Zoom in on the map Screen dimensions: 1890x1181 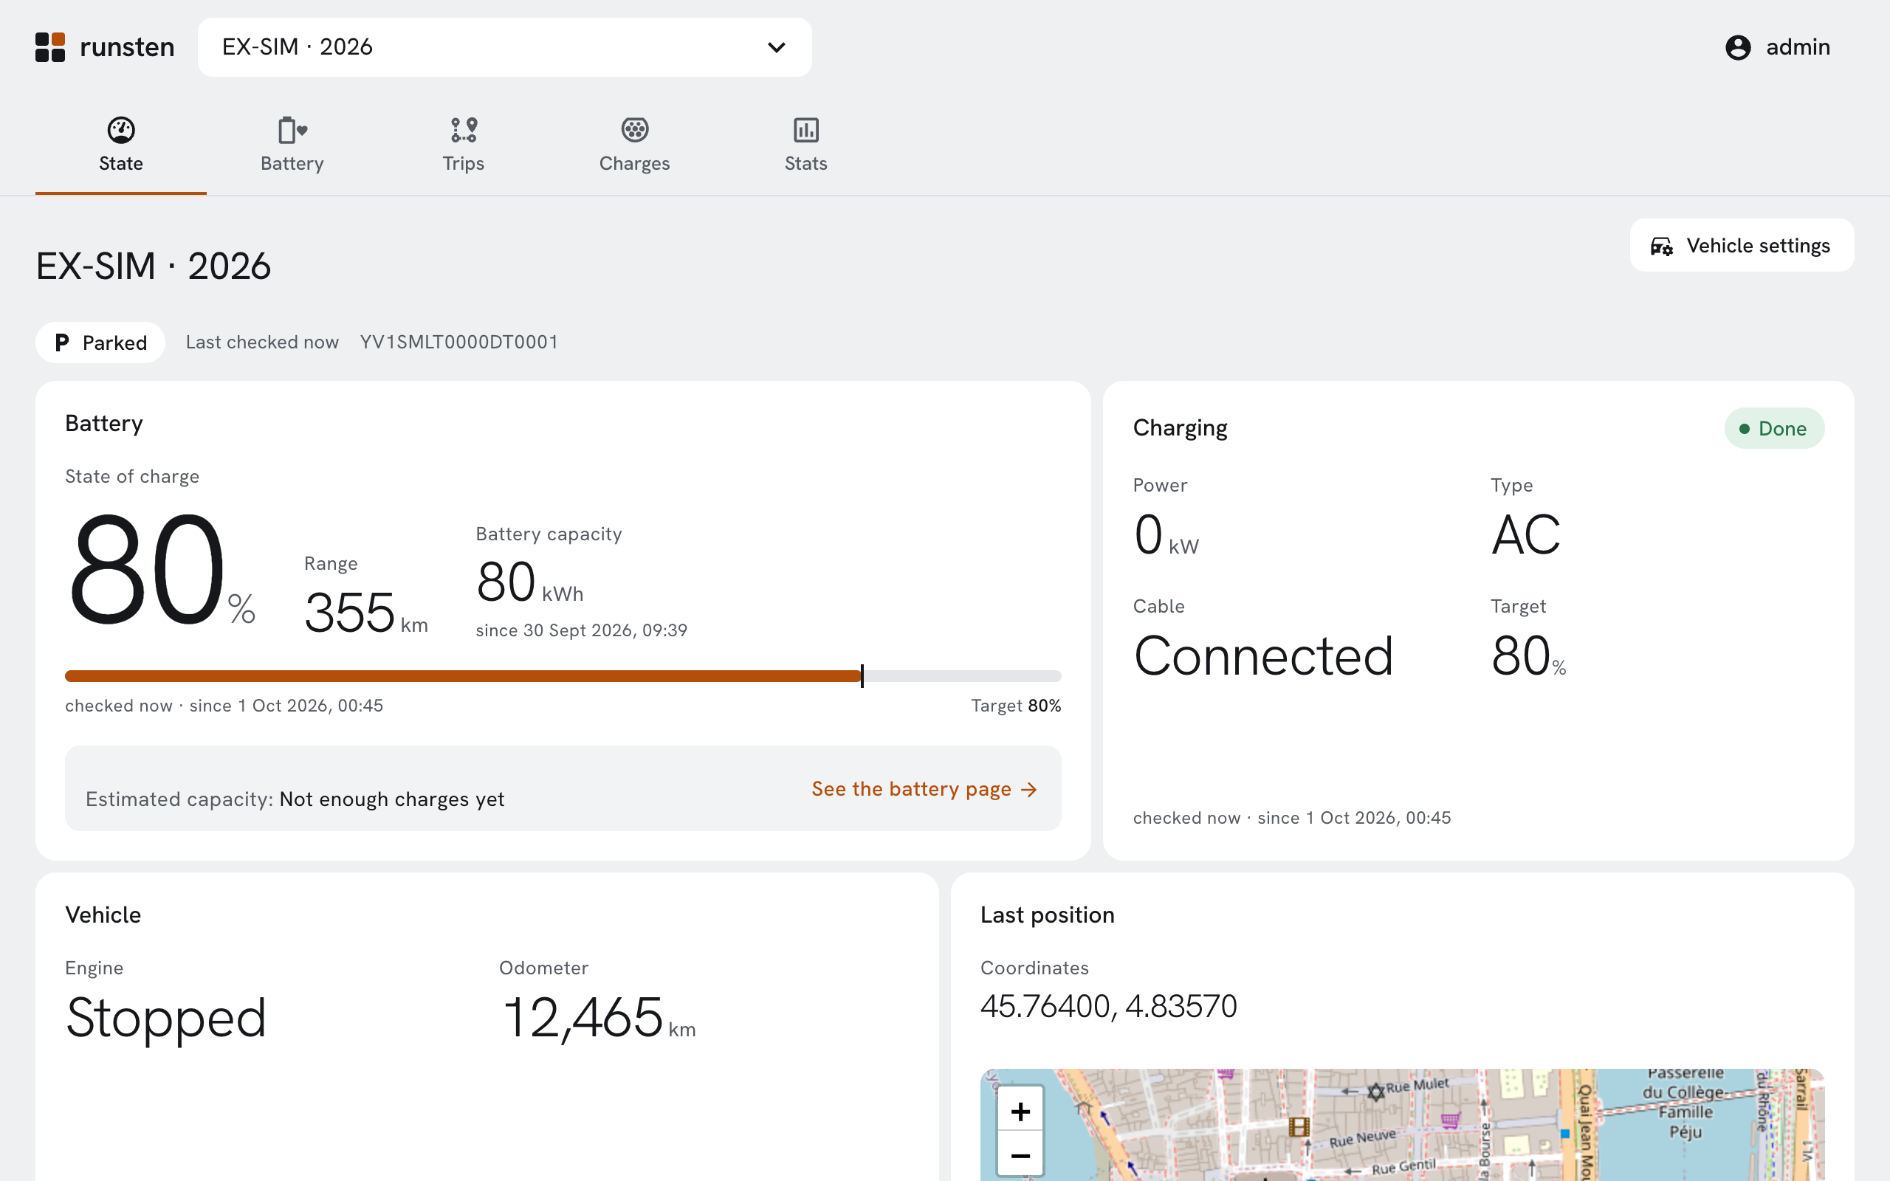[1020, 1110]
